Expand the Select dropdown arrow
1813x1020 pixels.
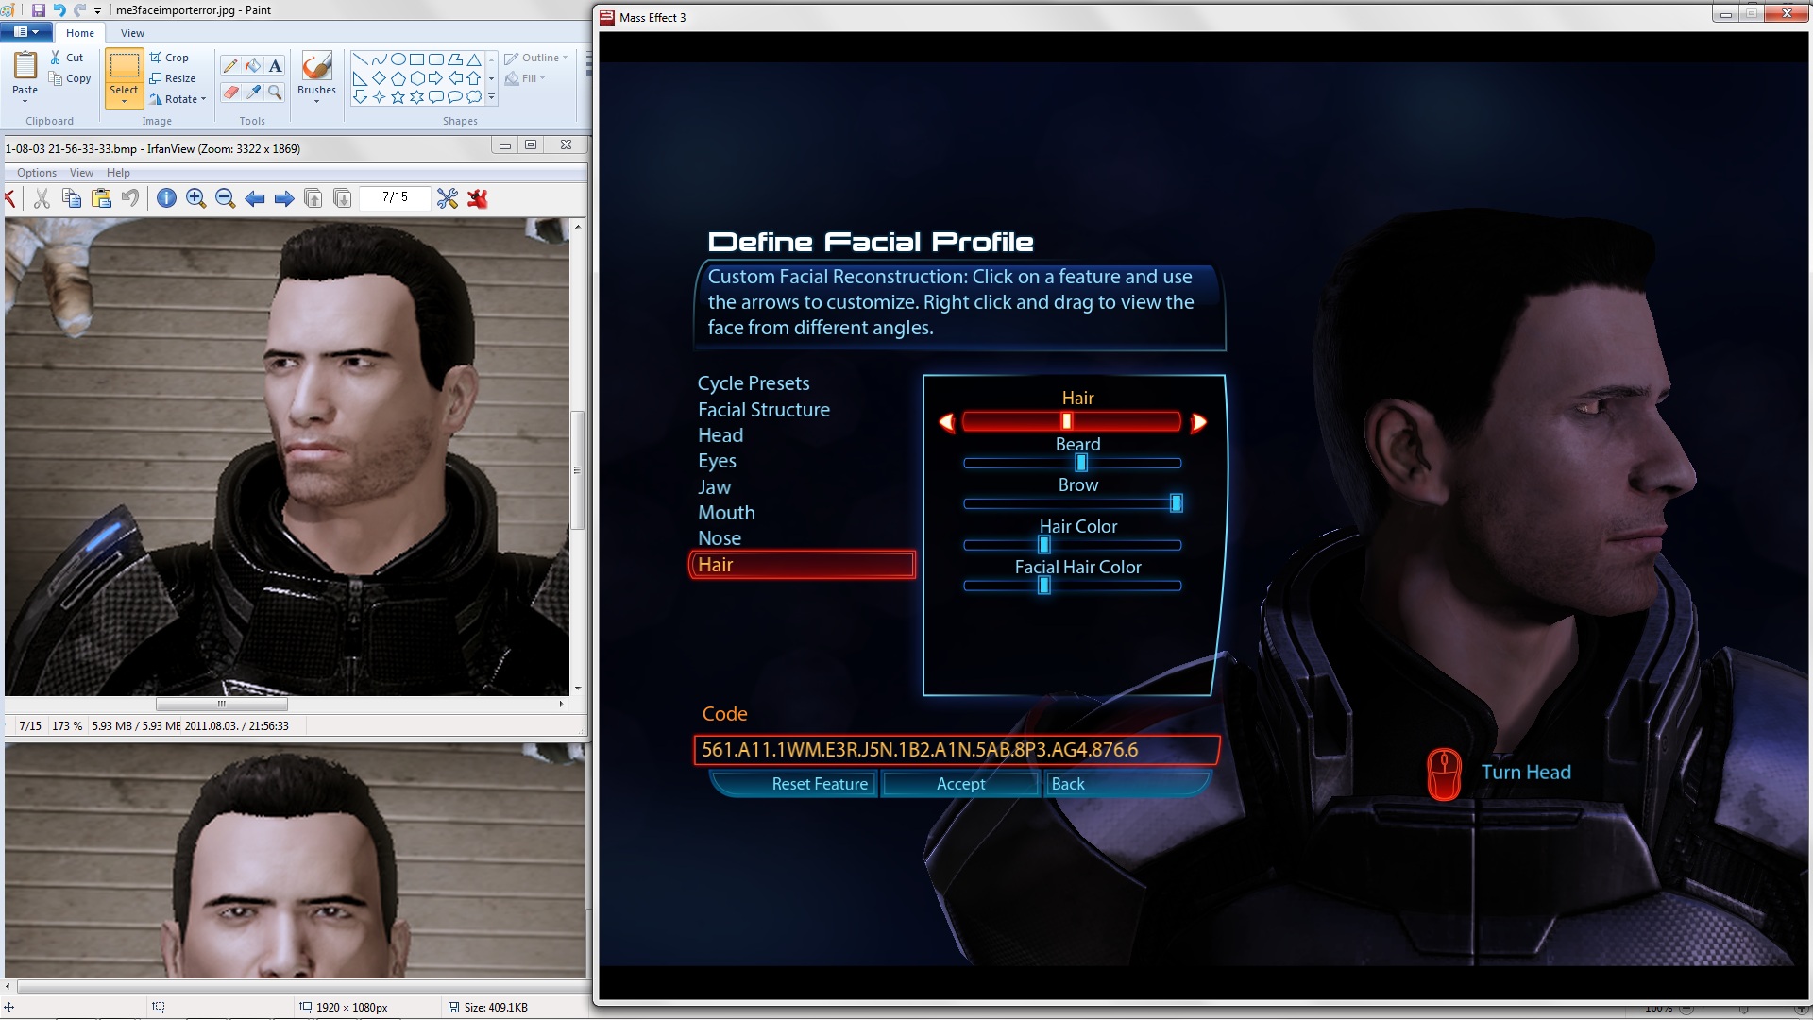point(124,101)
